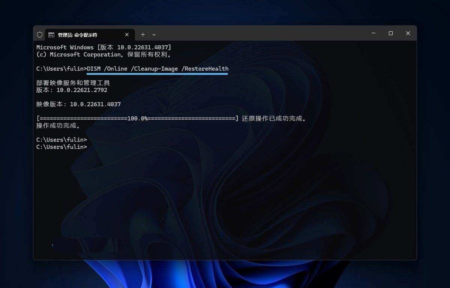
Task: Click the empty title bar area
Action: click(x=262, y=34)
